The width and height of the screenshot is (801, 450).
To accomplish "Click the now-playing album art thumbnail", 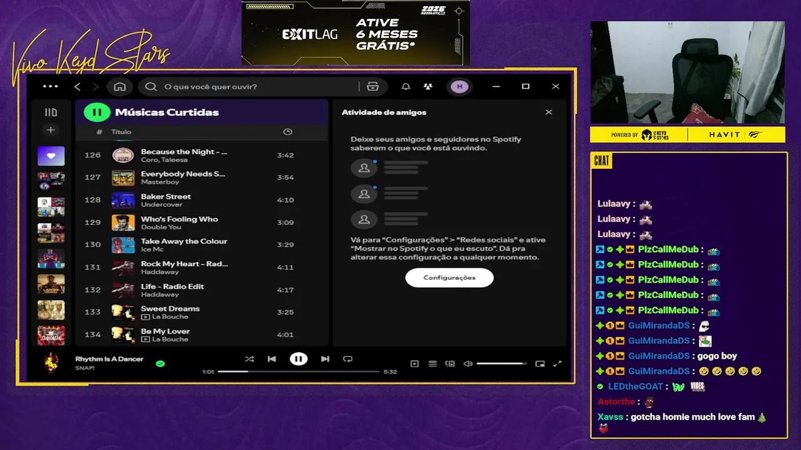I will pyautogui.click(x=51, y=362).
